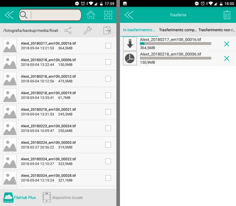Check the box for Alext_20180218_em10II_00021.tif
The height and width of the screenshot is (206, 236).
108,112
